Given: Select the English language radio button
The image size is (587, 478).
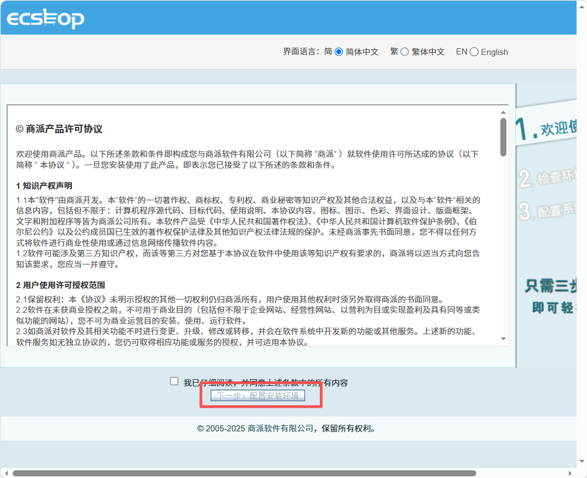Looking at the screenshot, I should tap(474, 52).
